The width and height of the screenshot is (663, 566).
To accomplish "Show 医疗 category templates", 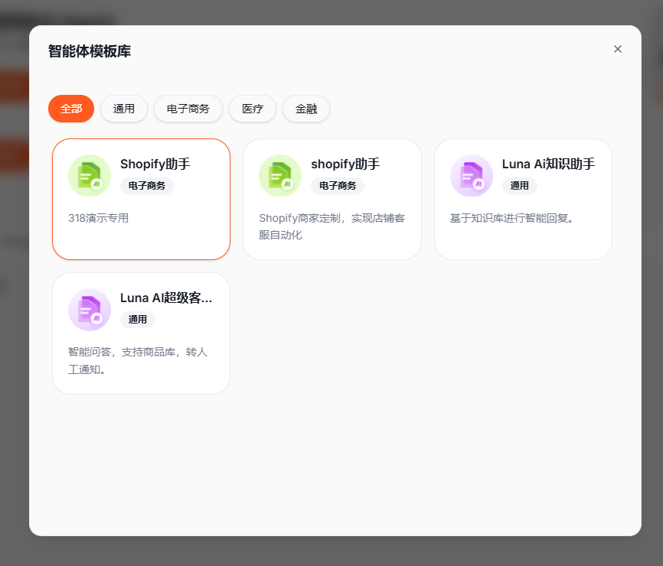I will pyautogui.click(x=253, y=109).
